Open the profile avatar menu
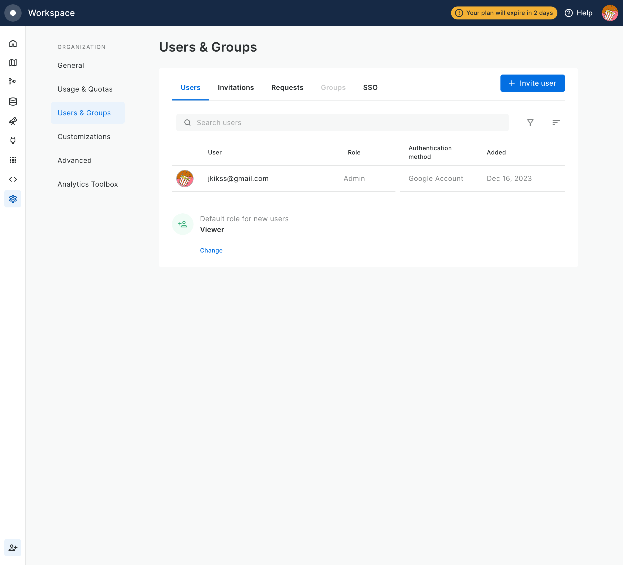623x565 pixels. click(x=610, y=13)
